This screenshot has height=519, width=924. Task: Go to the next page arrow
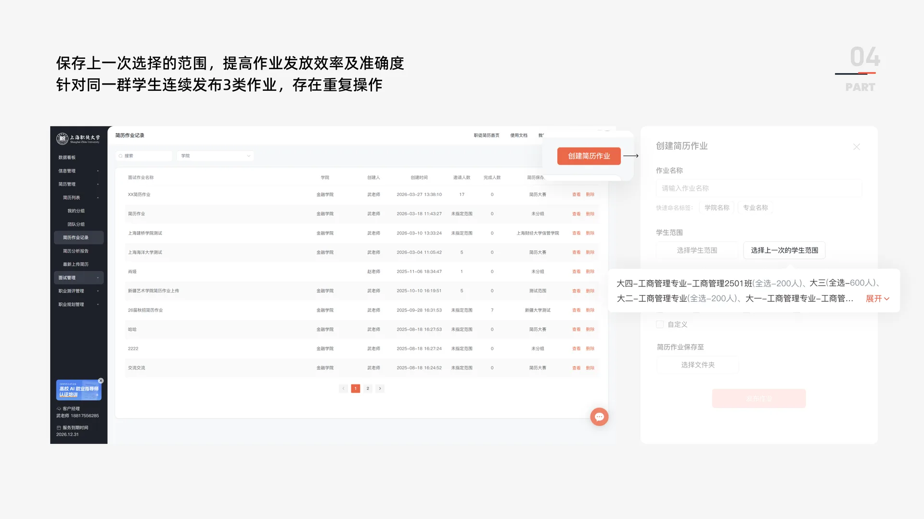tap(380, 388)
